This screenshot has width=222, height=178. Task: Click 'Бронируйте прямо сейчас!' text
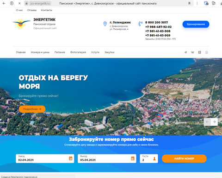pyautogui.click(x=38, y=96)
